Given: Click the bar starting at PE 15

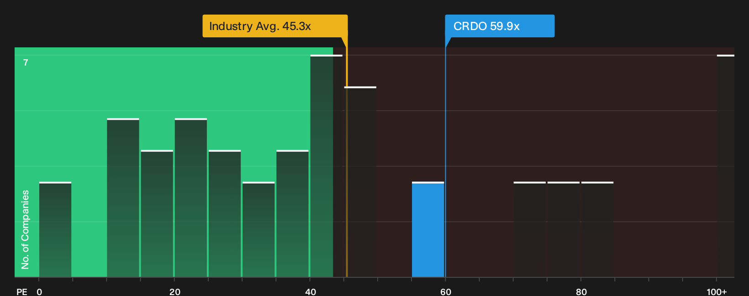Looking at the screenshot, I should tap(157, 214).
